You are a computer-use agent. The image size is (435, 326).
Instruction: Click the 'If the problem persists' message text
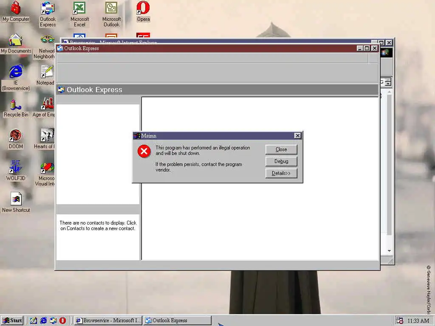(x=199, y=167)
